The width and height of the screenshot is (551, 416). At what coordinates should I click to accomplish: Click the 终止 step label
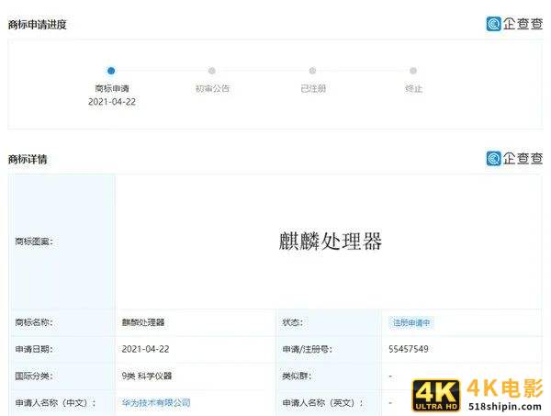[413, 88]
